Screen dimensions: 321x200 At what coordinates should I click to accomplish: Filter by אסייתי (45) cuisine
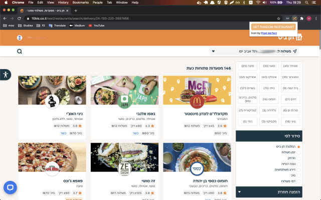[290, 66]
